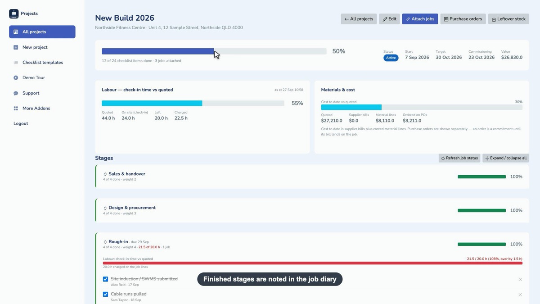Click the Demo Tour play icon
Screen dimensions: 540x304
(16, 78)
